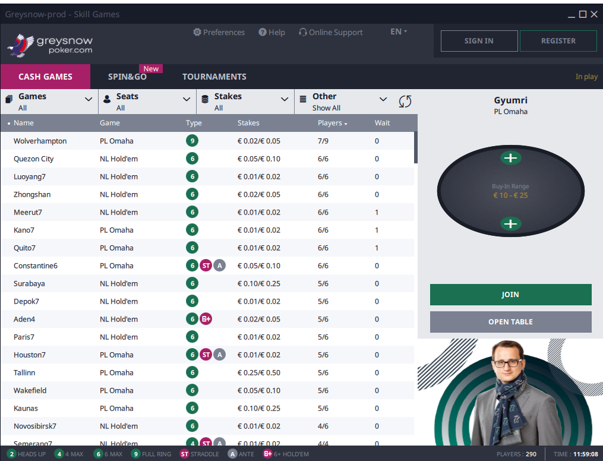Select the Paris7 table row
This screenshot has width=603, height=461.
point(207,337)
